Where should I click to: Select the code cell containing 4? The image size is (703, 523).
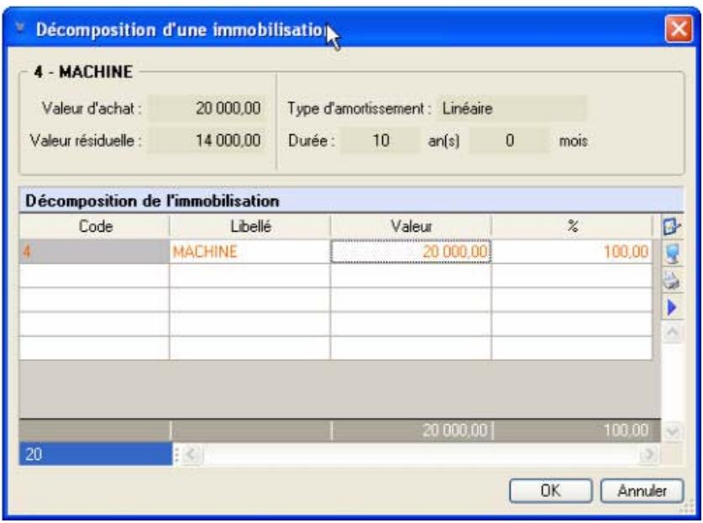click(x=94, y=251)
